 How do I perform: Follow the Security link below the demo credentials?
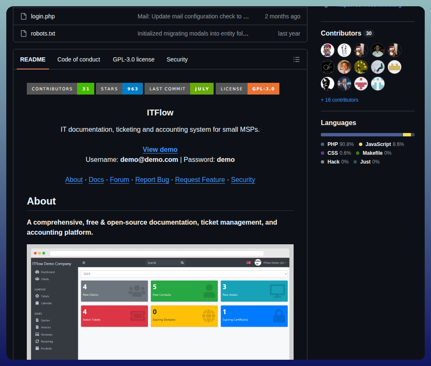click(x=243, y=179)
